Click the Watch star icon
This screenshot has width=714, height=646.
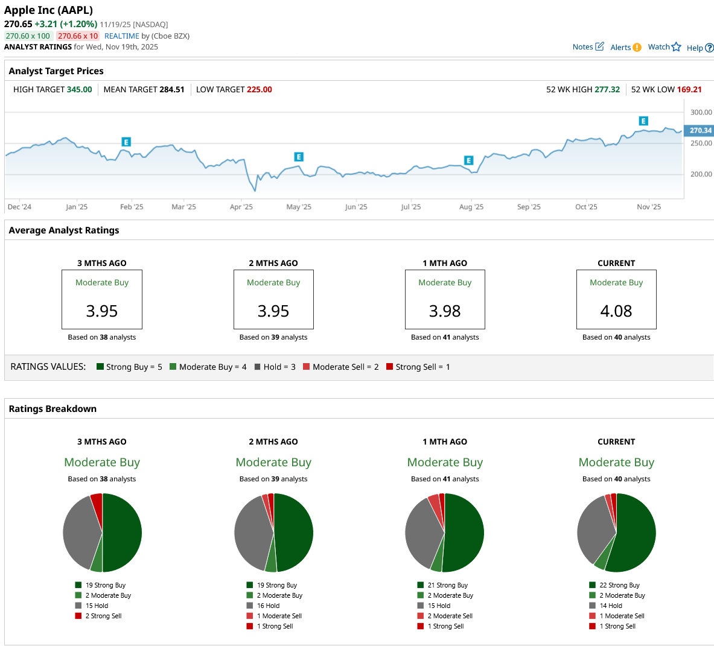pos(676,47)
